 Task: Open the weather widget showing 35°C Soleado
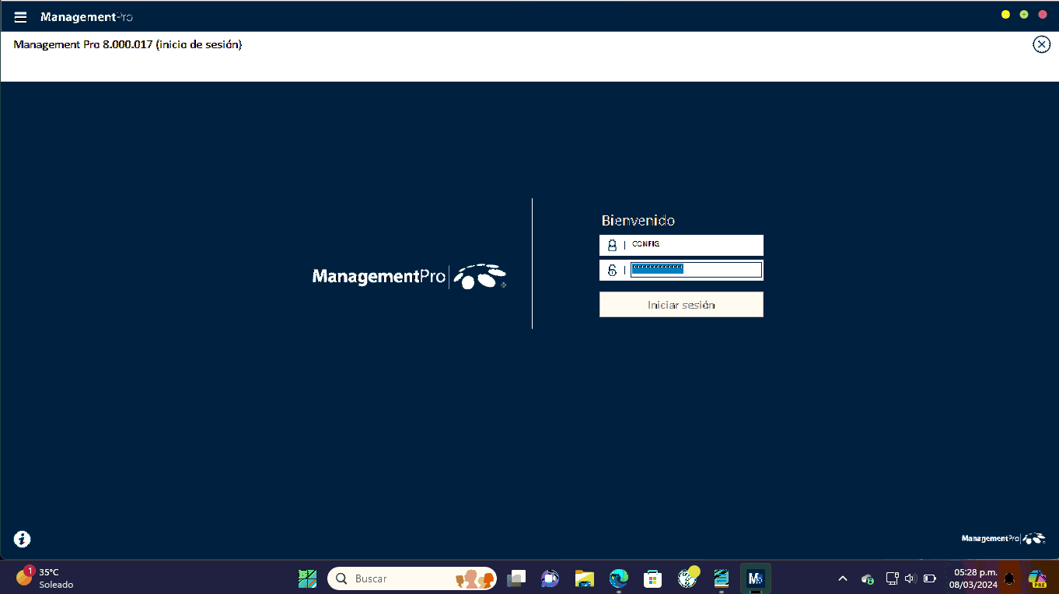tap(45, 578)
